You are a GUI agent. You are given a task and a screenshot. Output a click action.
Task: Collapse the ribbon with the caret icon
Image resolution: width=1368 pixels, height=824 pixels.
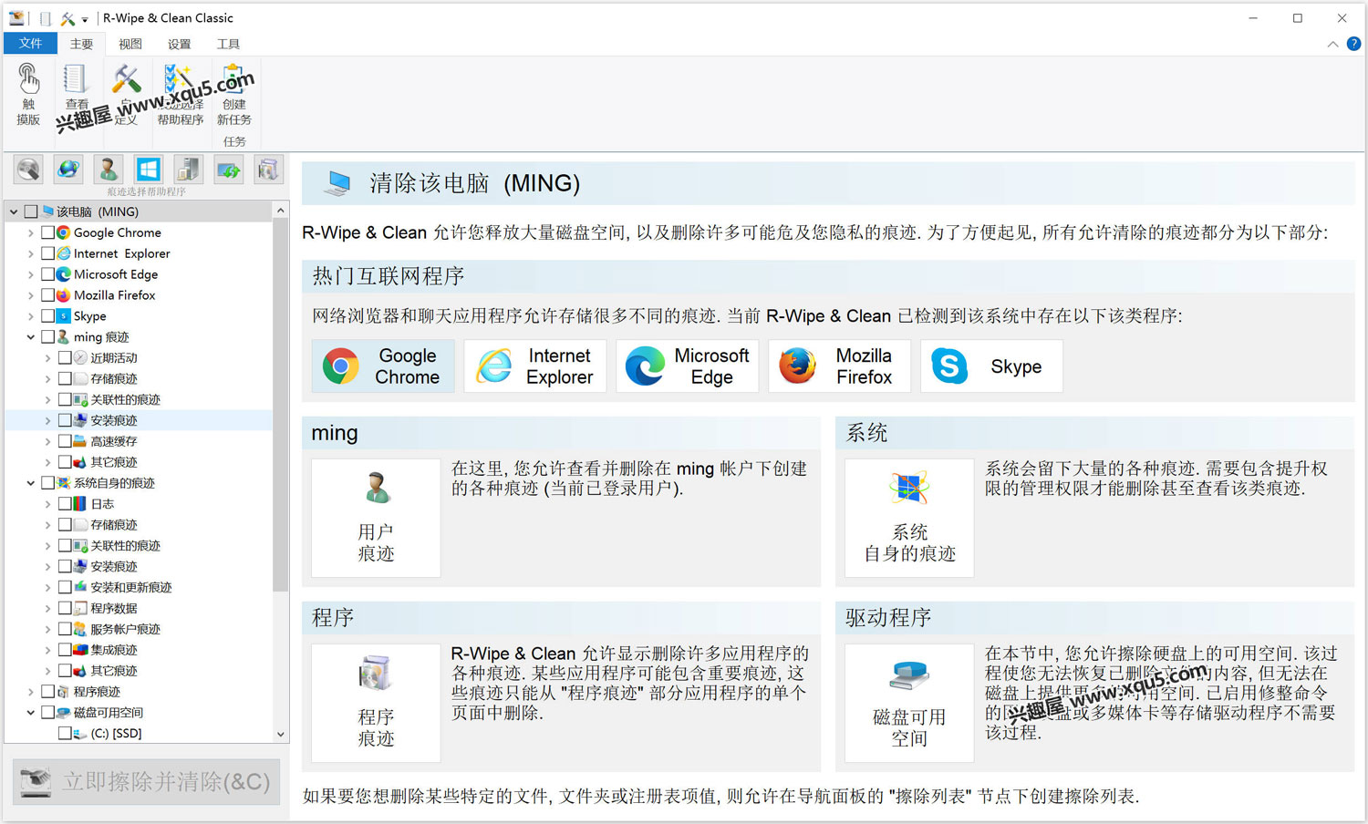1332,44
